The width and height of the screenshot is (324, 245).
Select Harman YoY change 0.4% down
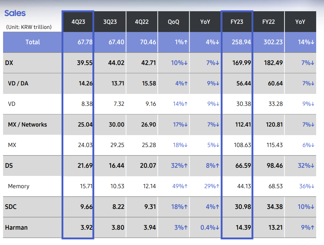210,227
